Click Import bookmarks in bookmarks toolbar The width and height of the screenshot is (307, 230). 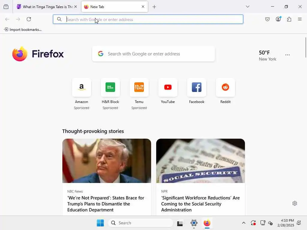click(x=23, y=30)
